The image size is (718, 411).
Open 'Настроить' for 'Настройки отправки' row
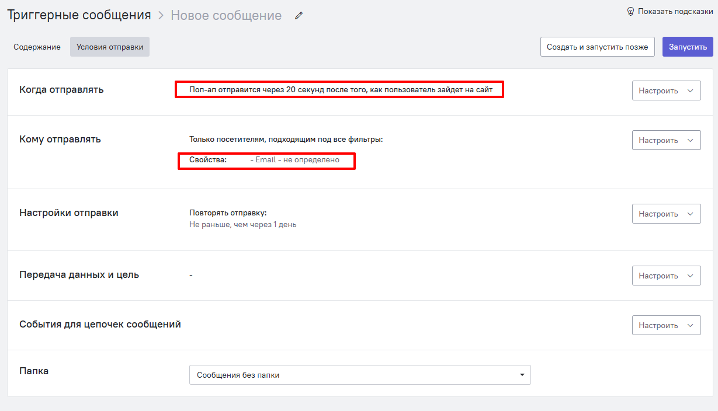pos(666,214)
